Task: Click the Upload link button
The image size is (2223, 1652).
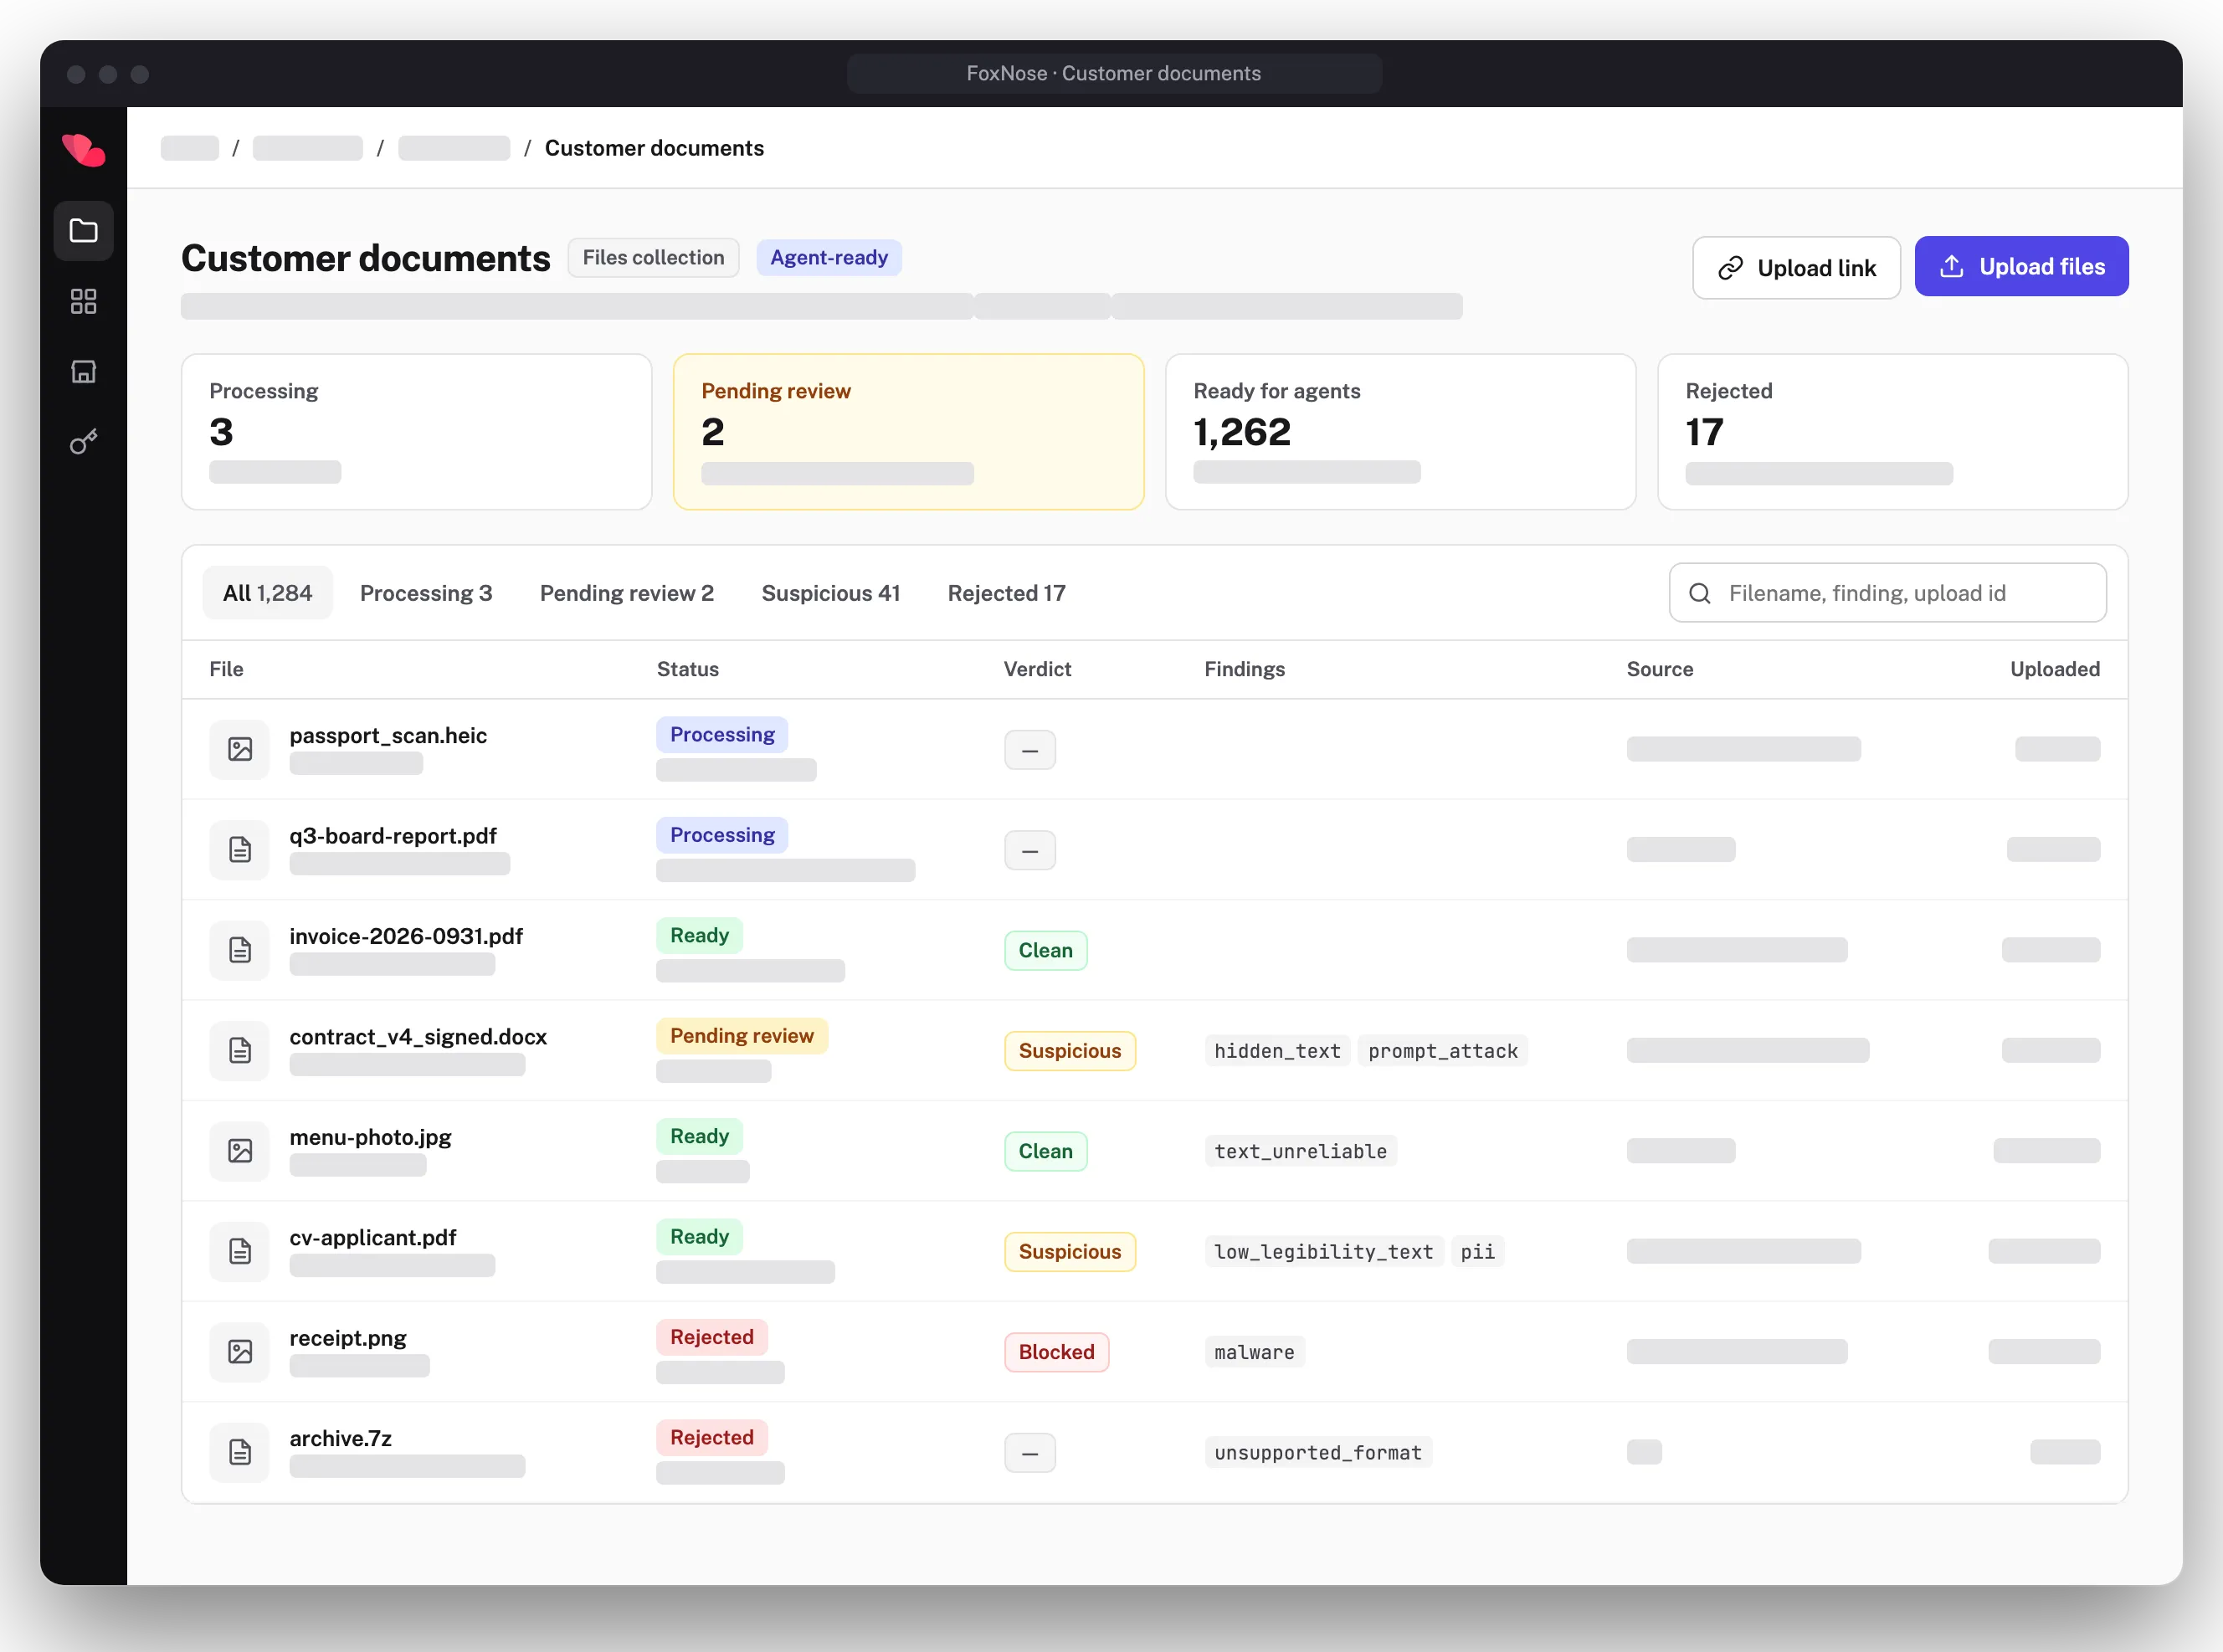Action: (1796, 267)
